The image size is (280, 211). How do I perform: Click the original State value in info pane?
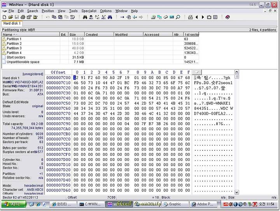point(37,106)
